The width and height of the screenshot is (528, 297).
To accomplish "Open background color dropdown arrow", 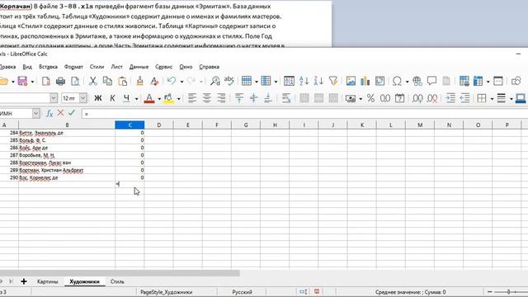I will 178,99.
